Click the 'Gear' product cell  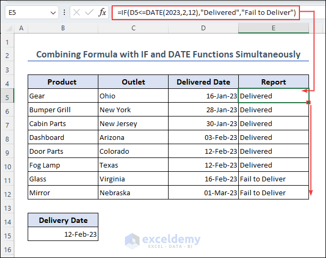[x=63, y=96]
